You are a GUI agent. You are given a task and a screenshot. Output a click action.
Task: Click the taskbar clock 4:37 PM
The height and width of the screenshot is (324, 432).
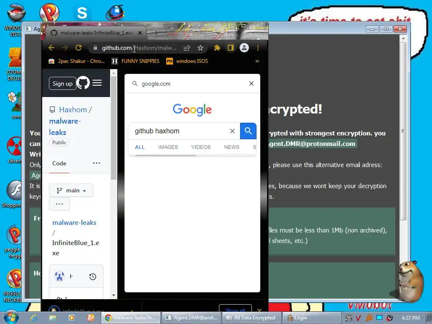click(410, 318)
